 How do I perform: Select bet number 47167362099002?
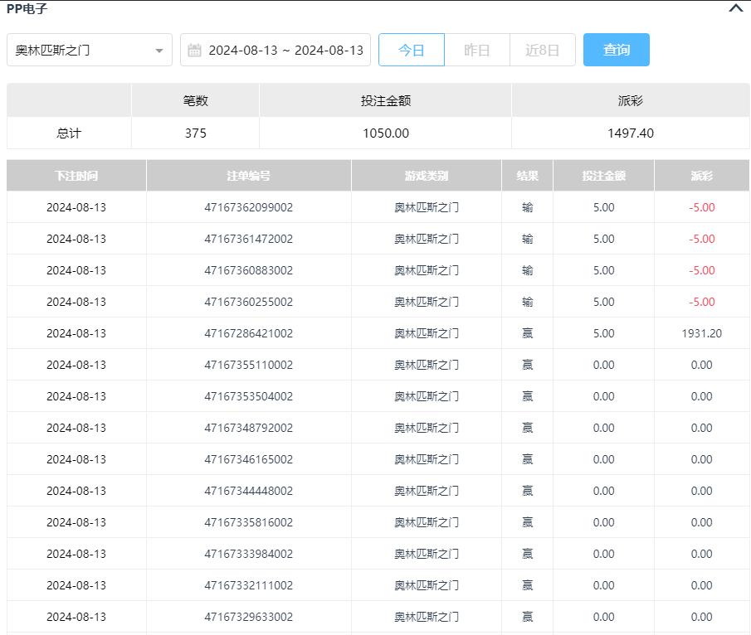pyautogui.click(x=249, y=207)
